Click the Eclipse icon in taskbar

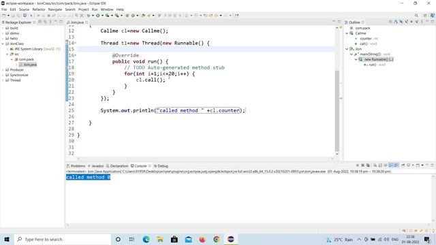coord(230,239)
